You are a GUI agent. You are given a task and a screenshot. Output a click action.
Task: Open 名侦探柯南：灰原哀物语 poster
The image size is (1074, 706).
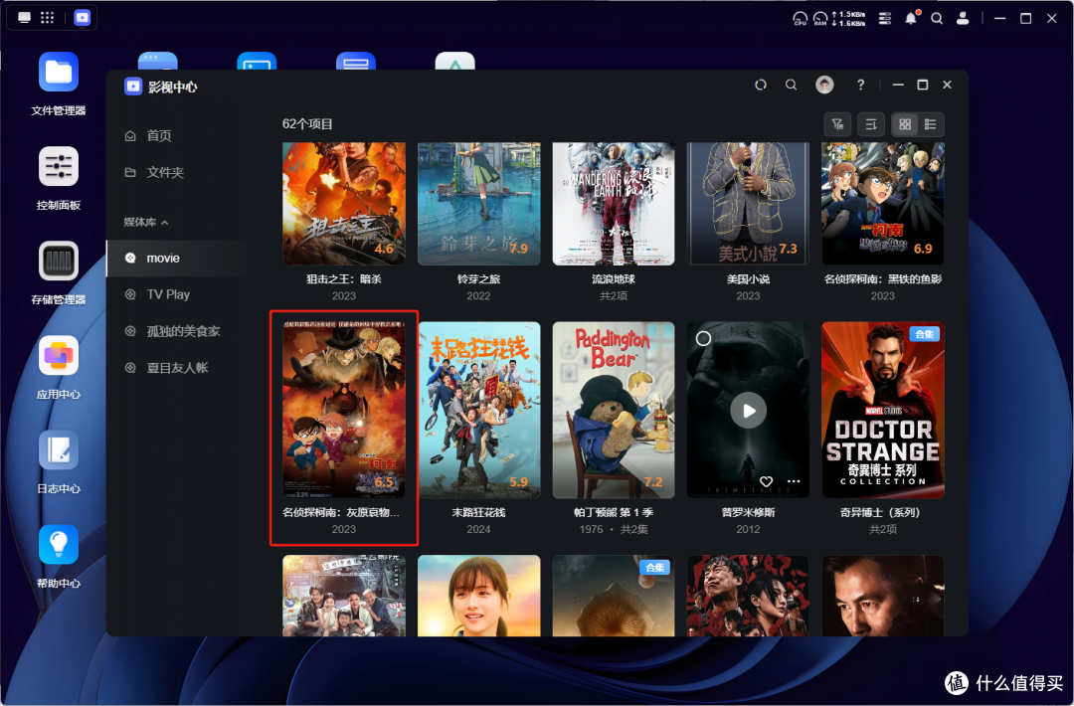point(344,411)
